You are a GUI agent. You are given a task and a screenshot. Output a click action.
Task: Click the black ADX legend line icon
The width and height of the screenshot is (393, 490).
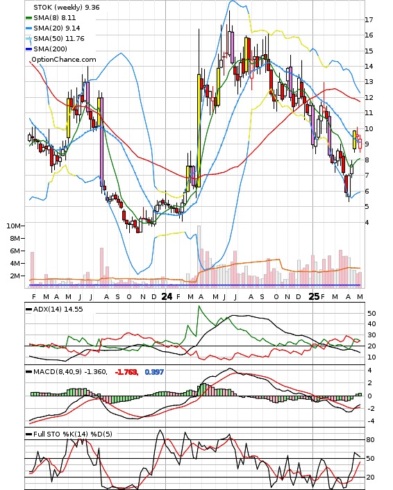[x=28, y=309]
